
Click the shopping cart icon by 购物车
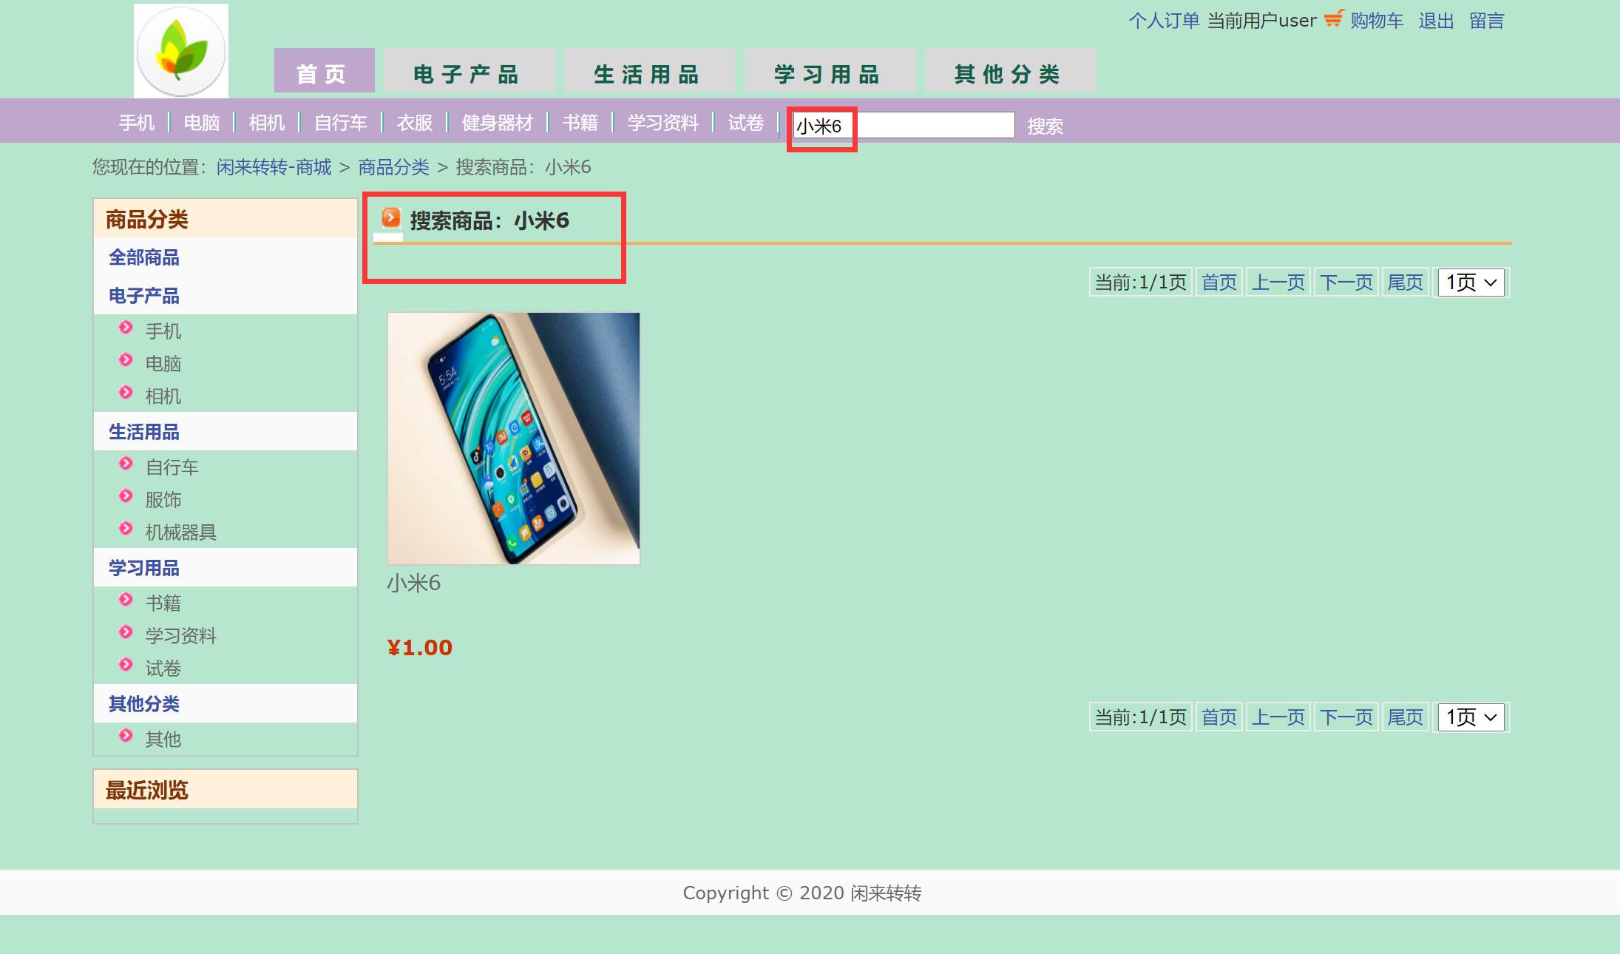click(1332, 19)
